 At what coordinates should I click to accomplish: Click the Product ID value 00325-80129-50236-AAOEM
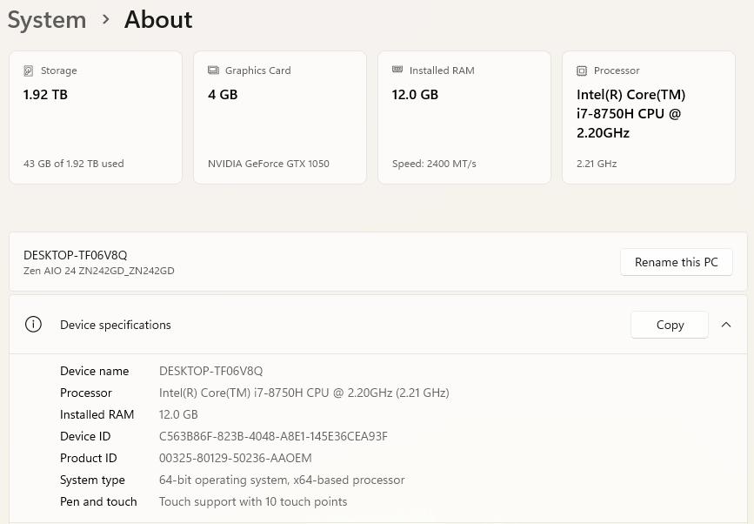tap(235, 458)
